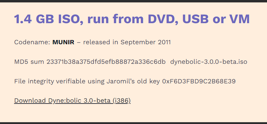Click the word "ISO" in the heading
The height and width of the screenshot is (124, 267).
[x=70, y=20]
